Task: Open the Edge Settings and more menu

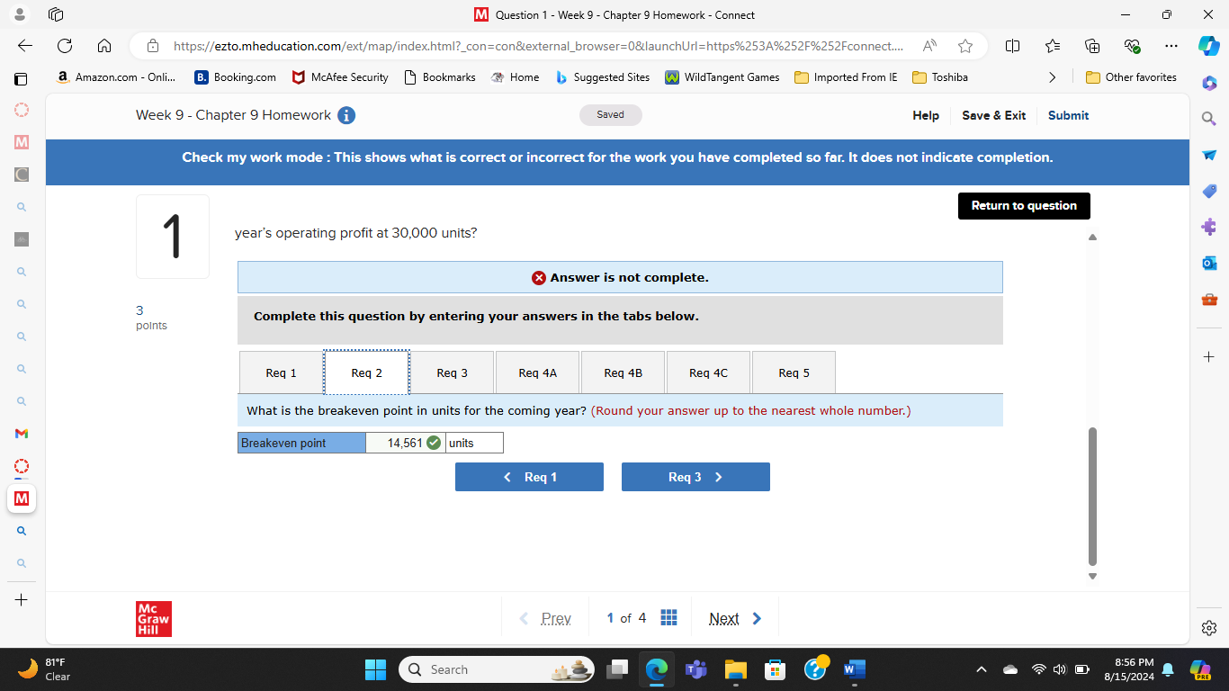Action: [1171, 46]
